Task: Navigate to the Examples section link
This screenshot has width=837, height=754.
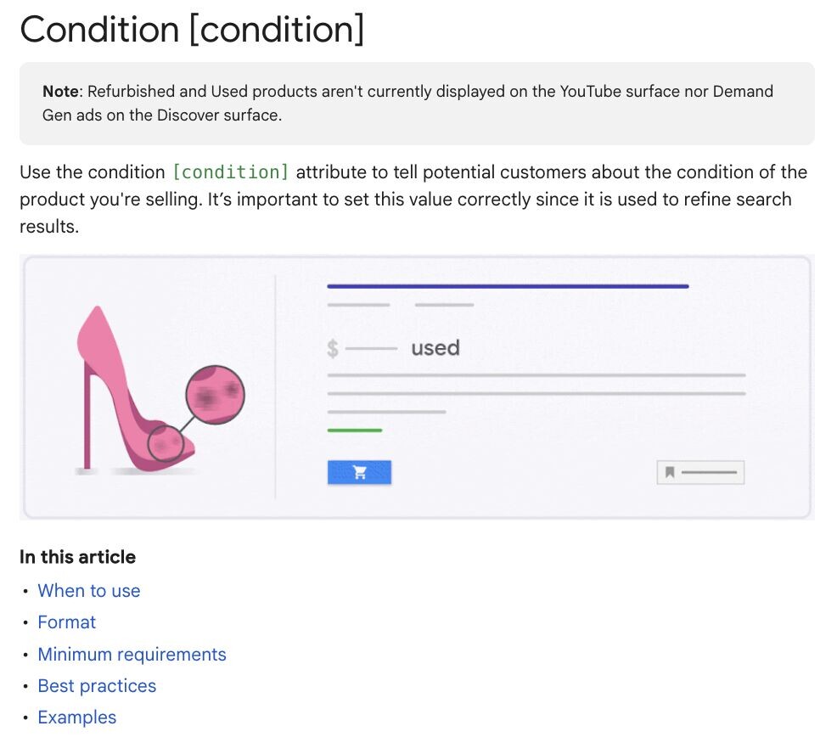Action: click(76, 717)
